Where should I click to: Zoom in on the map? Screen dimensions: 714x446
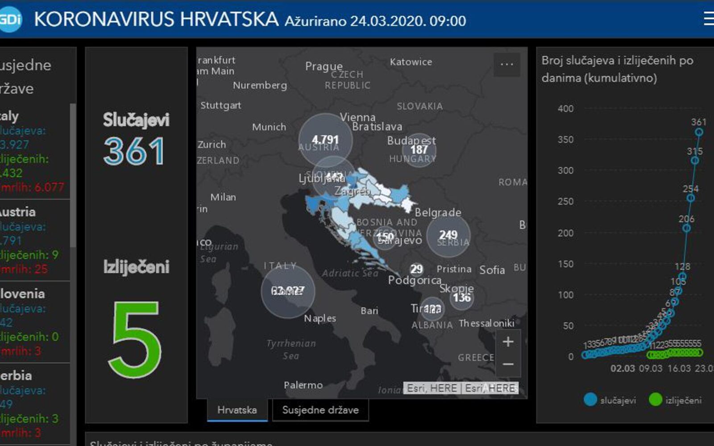[x=508, y=342]
